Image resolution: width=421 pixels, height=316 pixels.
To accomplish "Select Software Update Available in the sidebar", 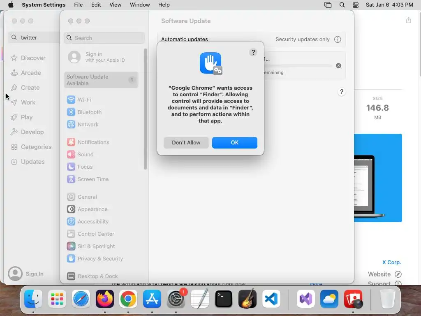I will (101, 80).
